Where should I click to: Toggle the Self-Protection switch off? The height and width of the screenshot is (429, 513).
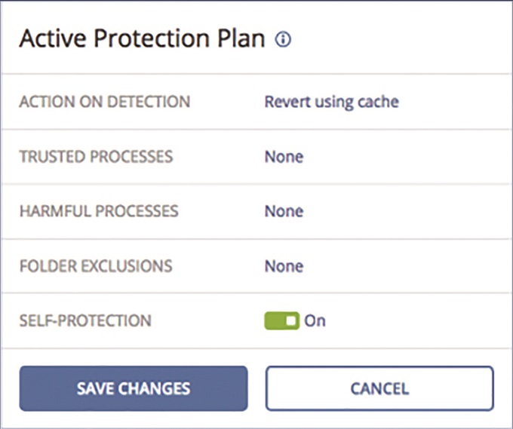tap(281, 320)
